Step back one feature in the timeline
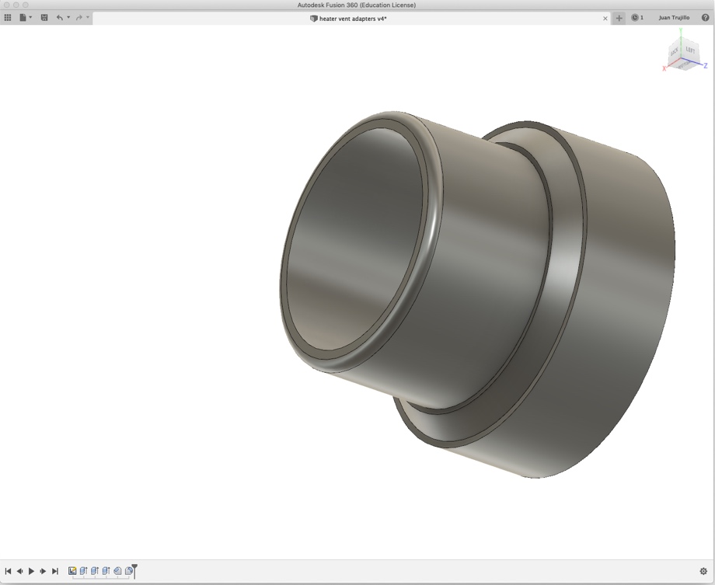 (19, 571)
